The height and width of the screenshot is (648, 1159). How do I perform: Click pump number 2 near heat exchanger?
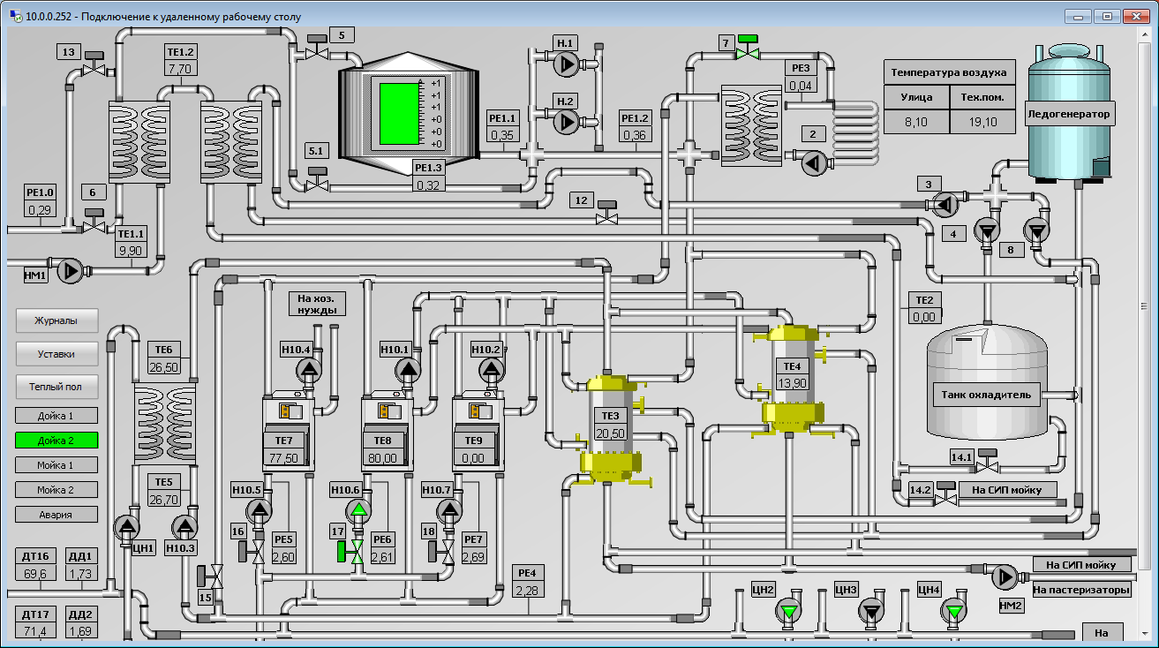pos(812,162)
